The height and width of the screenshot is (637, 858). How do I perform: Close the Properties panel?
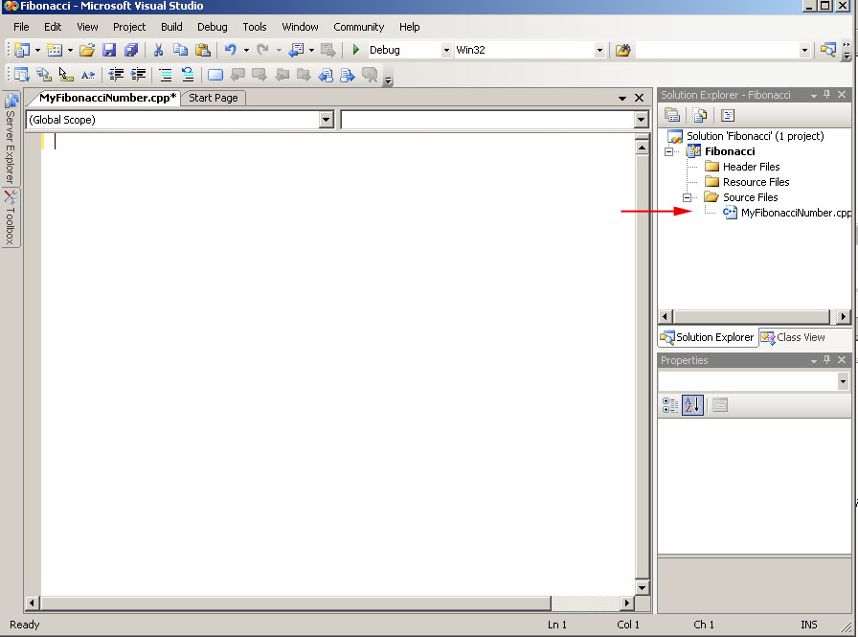(x=842, y=359)
